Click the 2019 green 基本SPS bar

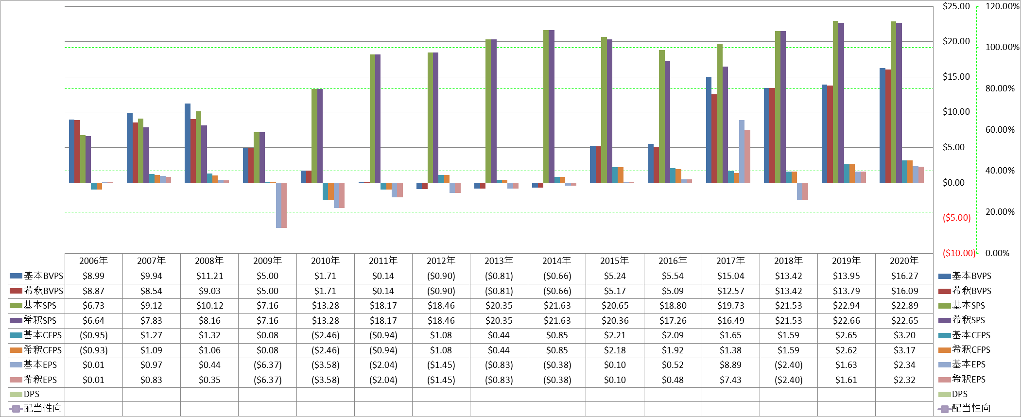pos(835,102)
